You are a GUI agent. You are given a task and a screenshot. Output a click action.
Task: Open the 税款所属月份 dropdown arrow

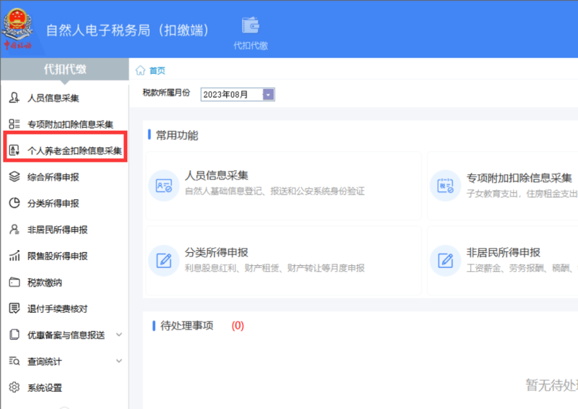[269, 95]
